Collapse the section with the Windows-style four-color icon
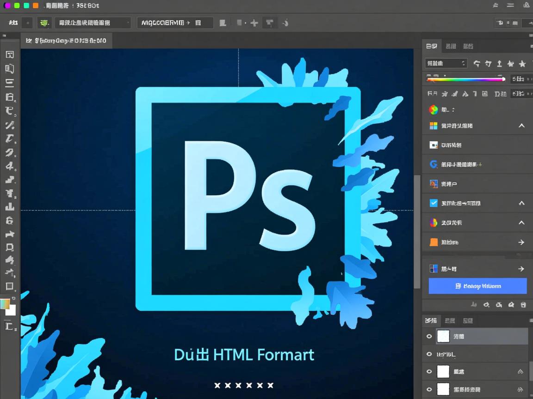This screenshot has width=533, height=399. pos(521,126)
